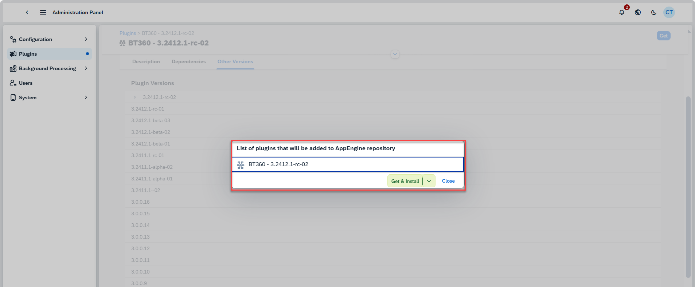The height and width of the screenshot is (287, 695).
Task: Open the notifications bell icon
Action: pos(622,12)
